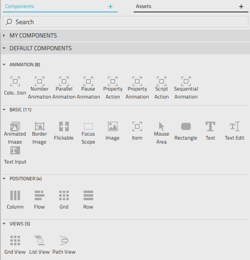Collapse the Animation (8) category
The image size is (250, 260).
(4, 65)
